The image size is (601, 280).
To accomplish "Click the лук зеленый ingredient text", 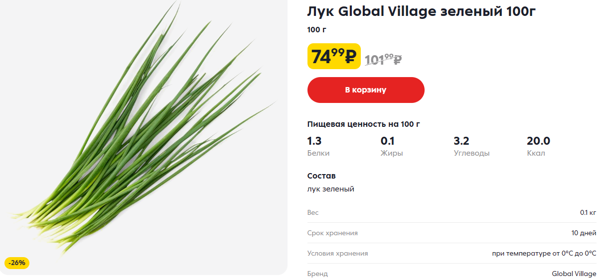I will 331,189.
